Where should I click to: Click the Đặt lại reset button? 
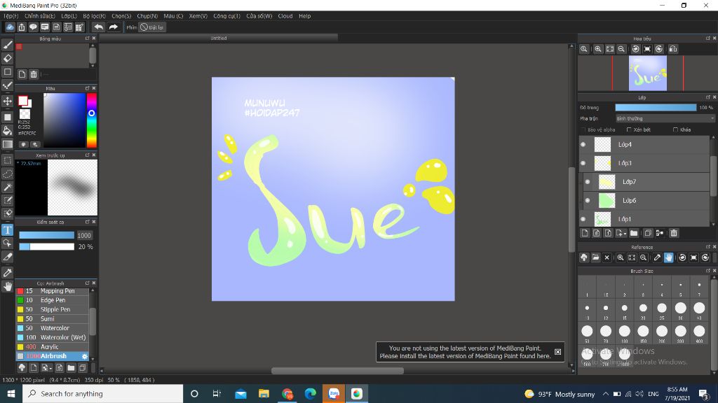pos(152,27)
